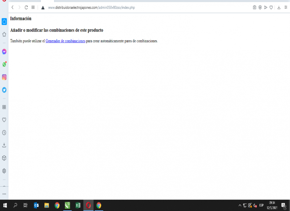Open the blue home icon in Opera sidebar
This screenshot has height=211, width=290.
pyautogui.click(x=4, y=21)
